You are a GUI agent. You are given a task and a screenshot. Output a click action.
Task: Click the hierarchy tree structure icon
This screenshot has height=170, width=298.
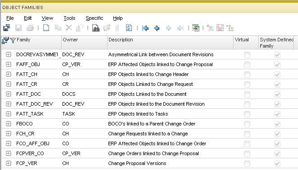(x=230, y=28)
